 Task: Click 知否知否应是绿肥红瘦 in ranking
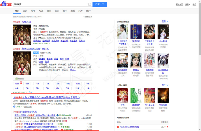[129, 127]
